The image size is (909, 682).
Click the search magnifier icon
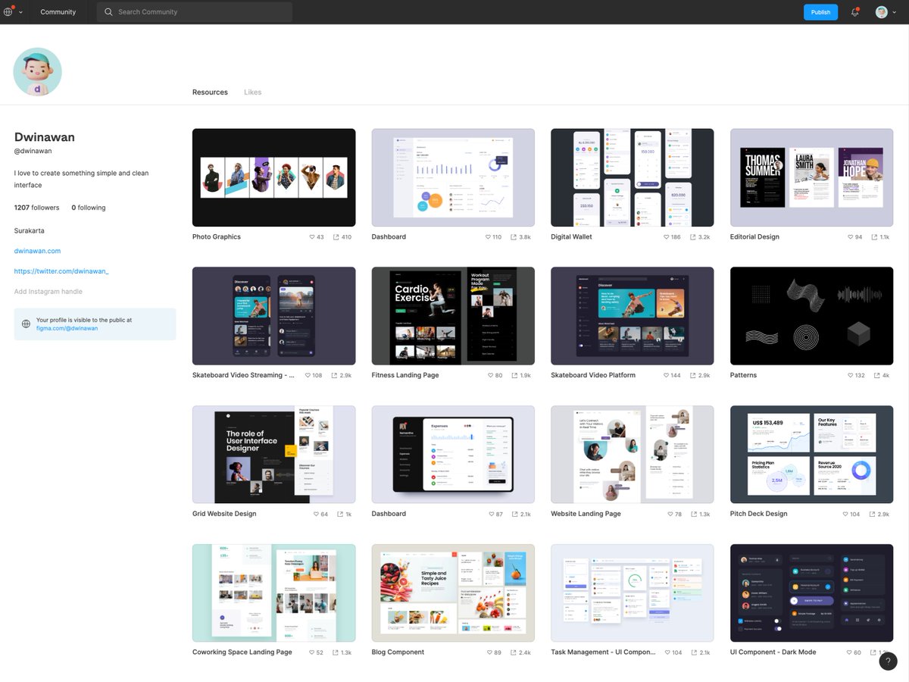108,12
